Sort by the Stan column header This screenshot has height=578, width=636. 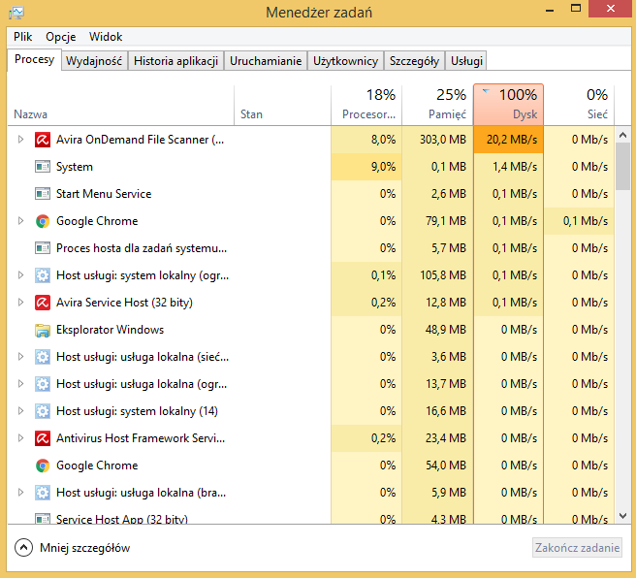pos(283,105)
